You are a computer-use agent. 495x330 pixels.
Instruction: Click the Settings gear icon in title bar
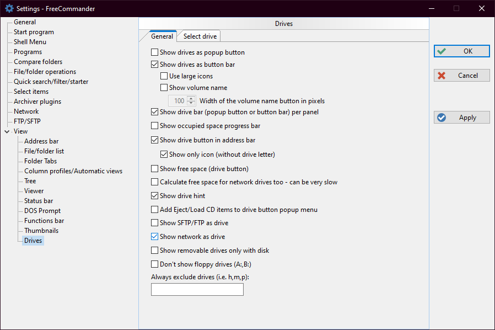(9, 8)
